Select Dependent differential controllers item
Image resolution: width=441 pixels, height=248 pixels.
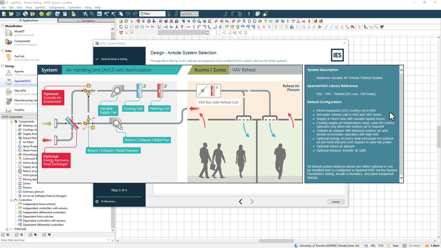click(x=43, y=224)
